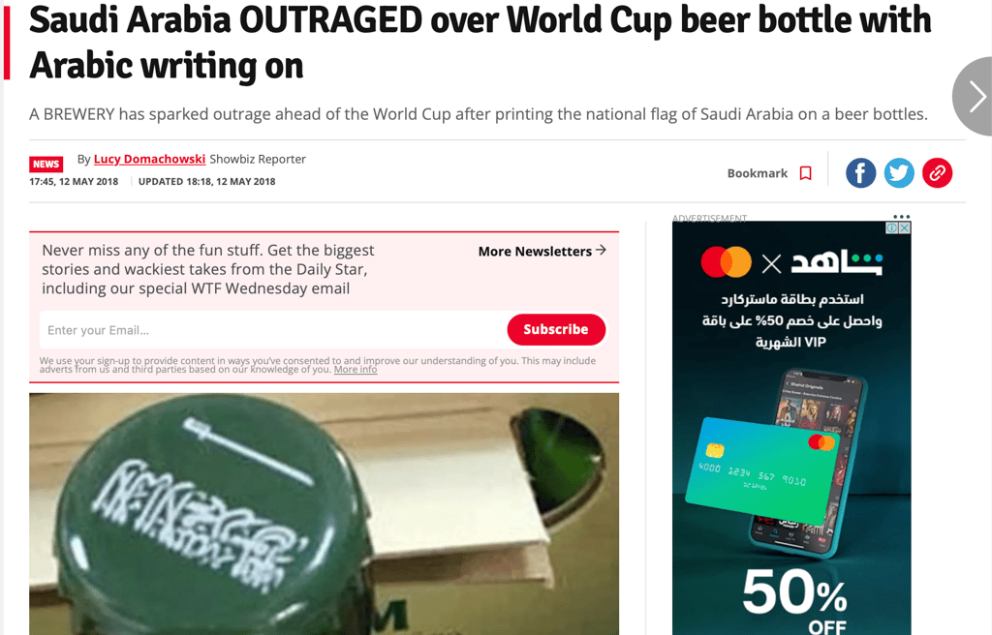Click the Mastercard logo in the ad
Viewport: 992px width, 635px height.
point(726,262)
